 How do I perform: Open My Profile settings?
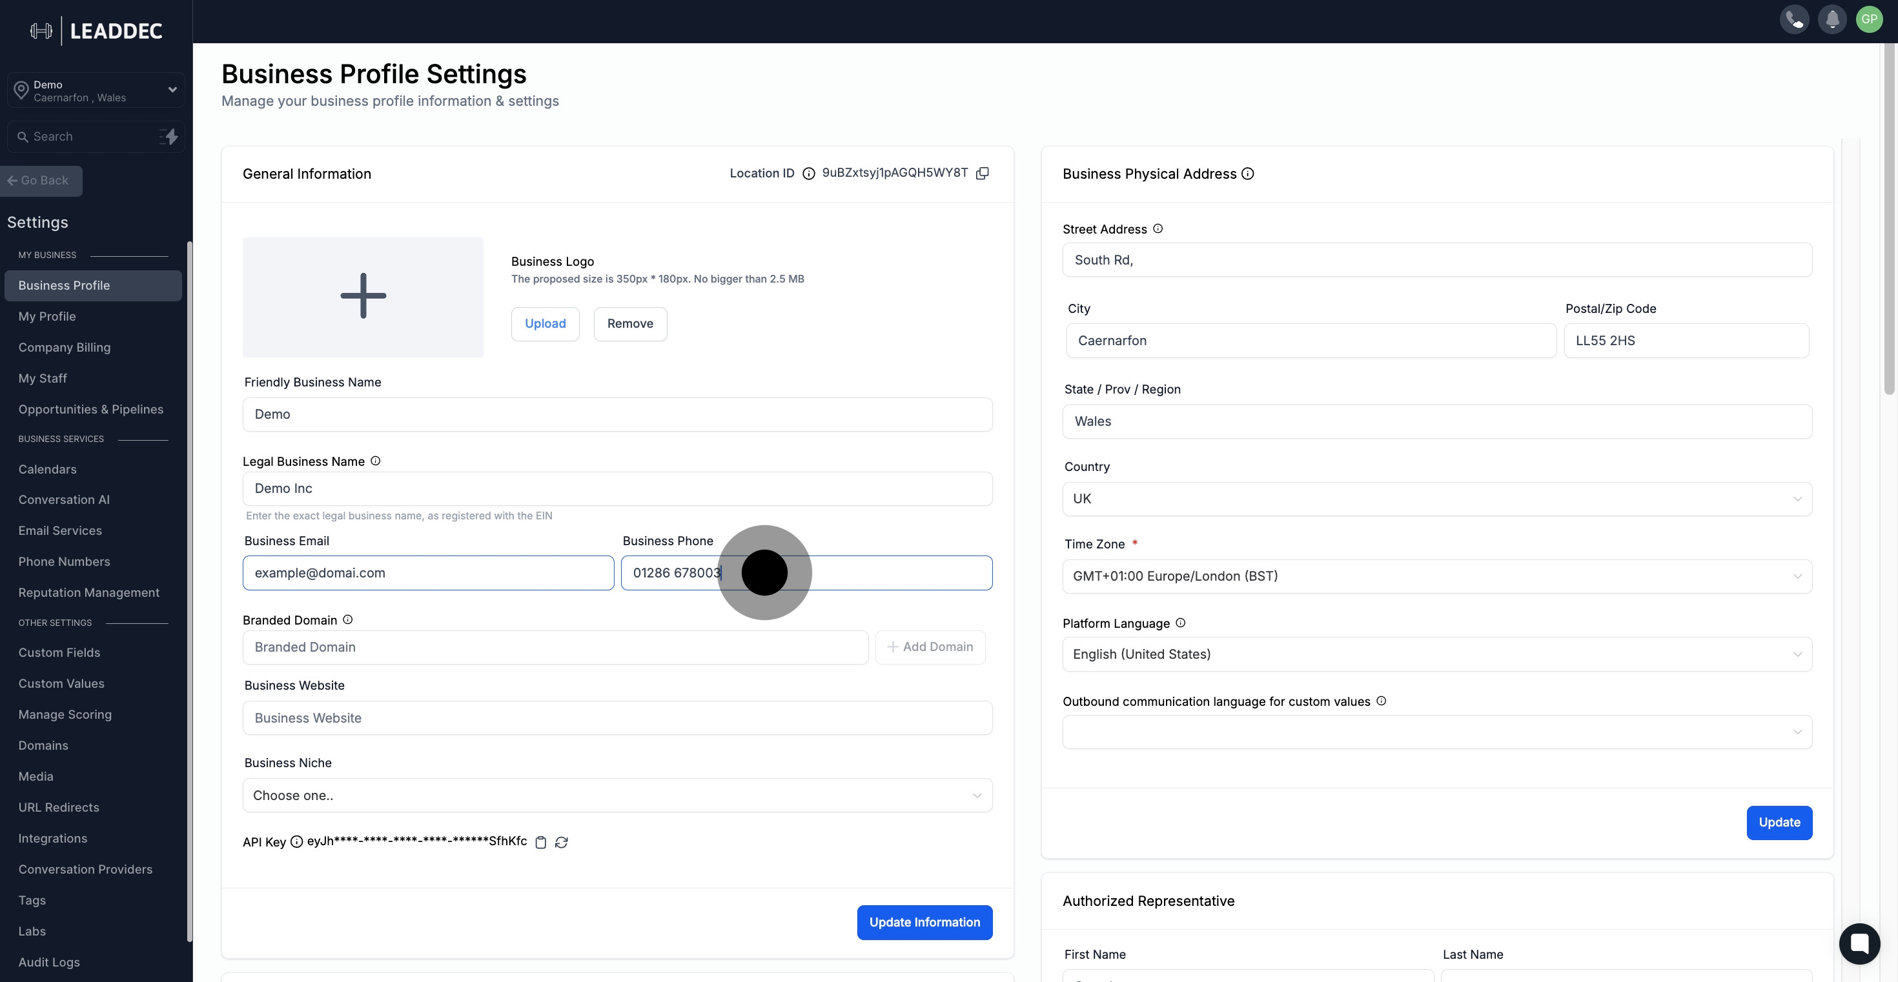click(x=47, y=317)
